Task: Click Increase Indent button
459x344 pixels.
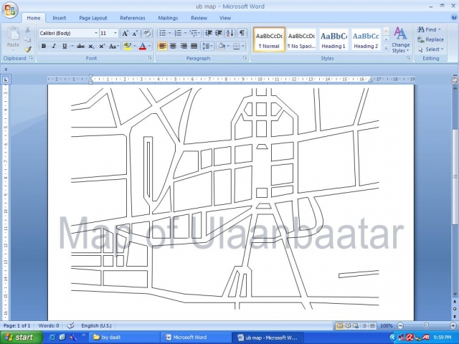Action: (219, 33)
